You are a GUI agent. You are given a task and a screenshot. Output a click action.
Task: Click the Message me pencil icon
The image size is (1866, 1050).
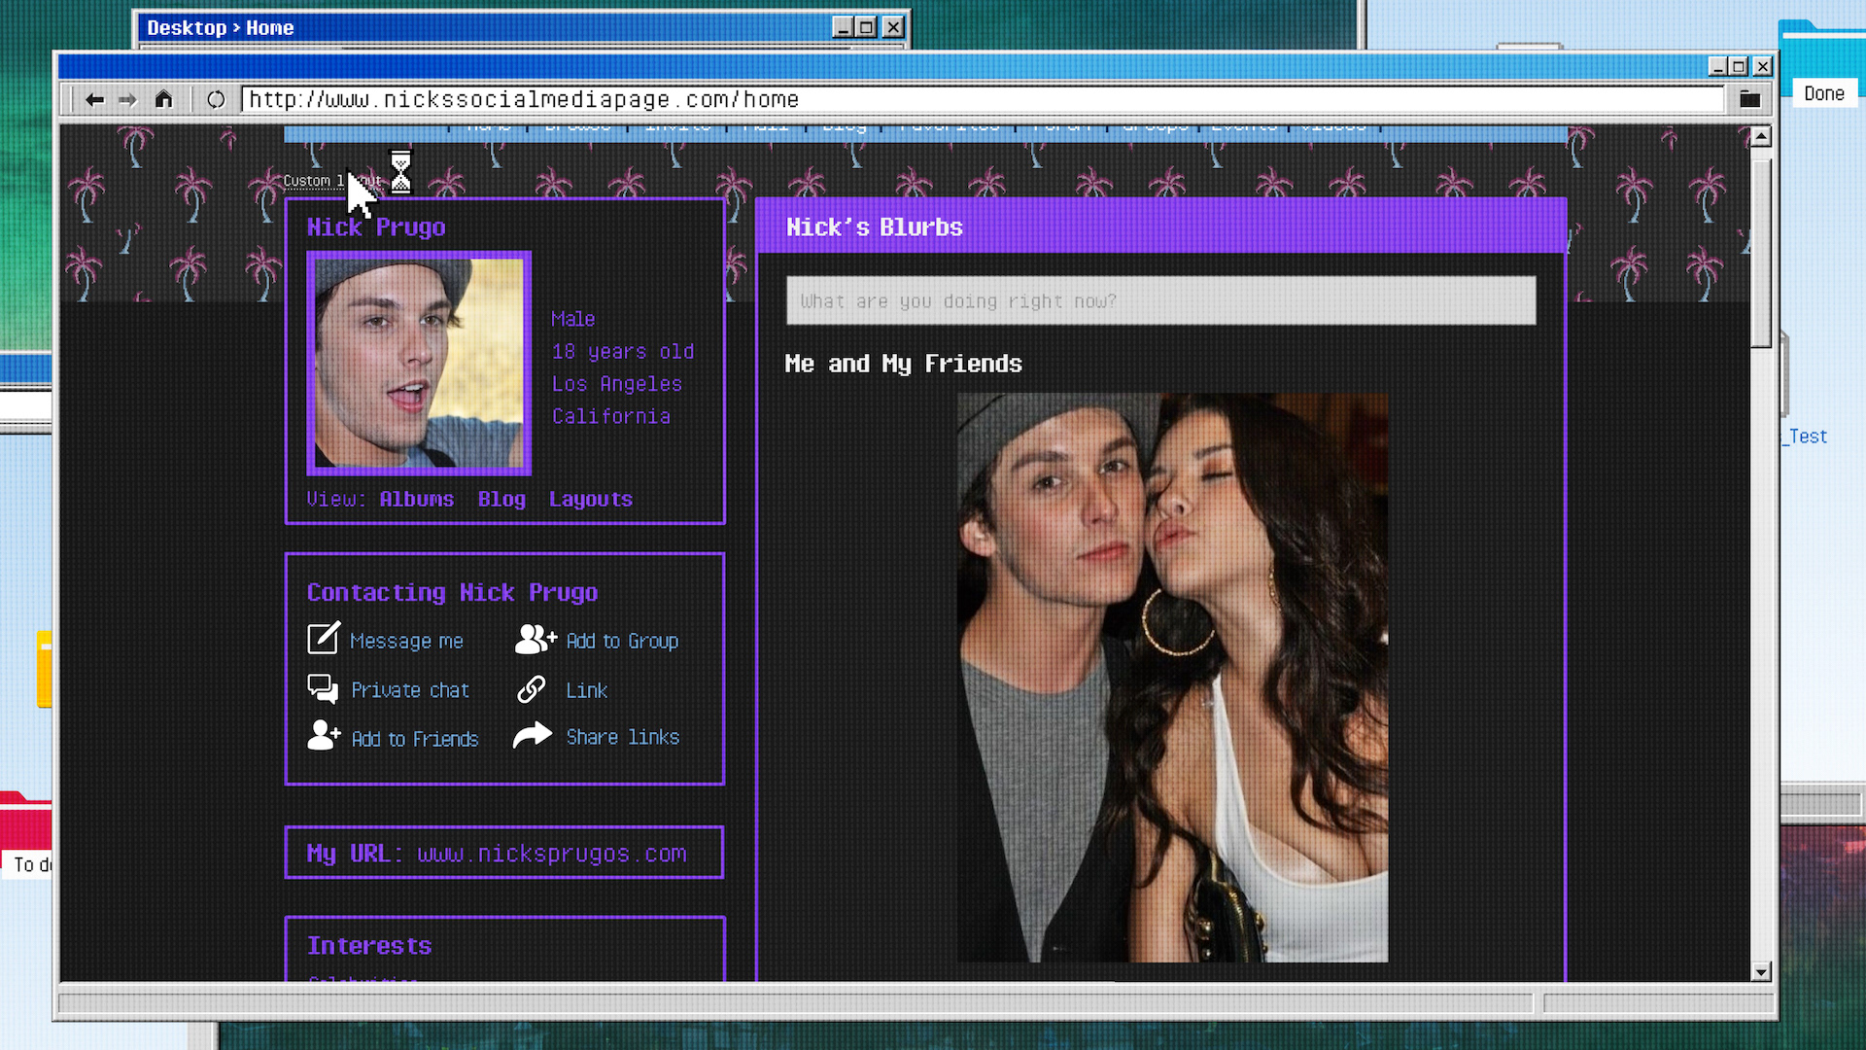pos(324,638)
